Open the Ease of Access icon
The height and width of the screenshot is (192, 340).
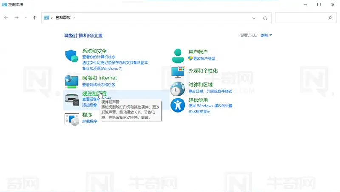178,105
